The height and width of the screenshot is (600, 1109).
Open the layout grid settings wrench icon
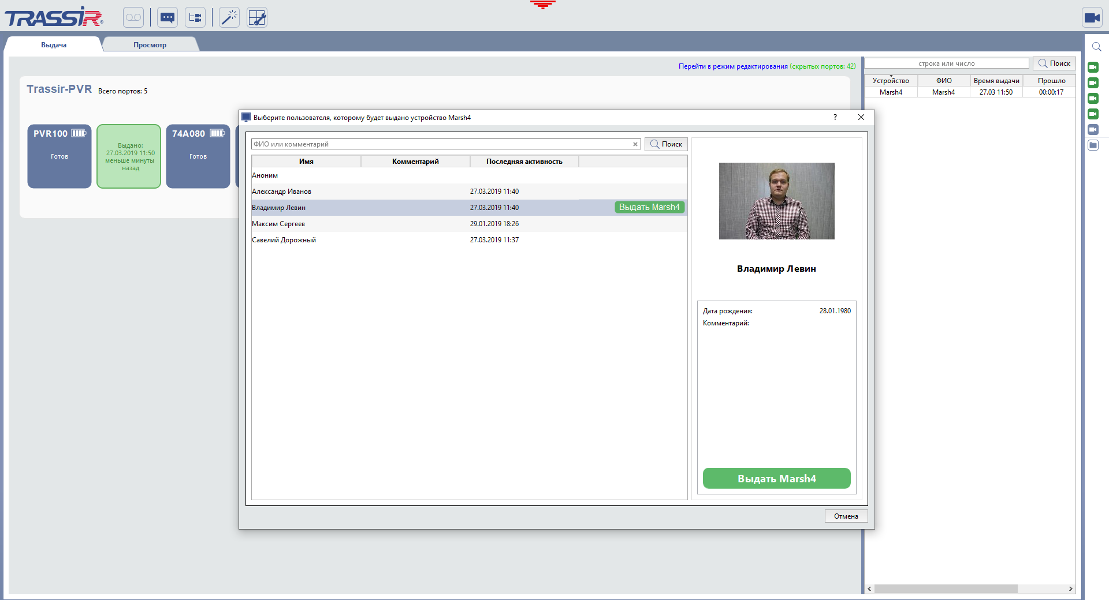coord(257,17)
